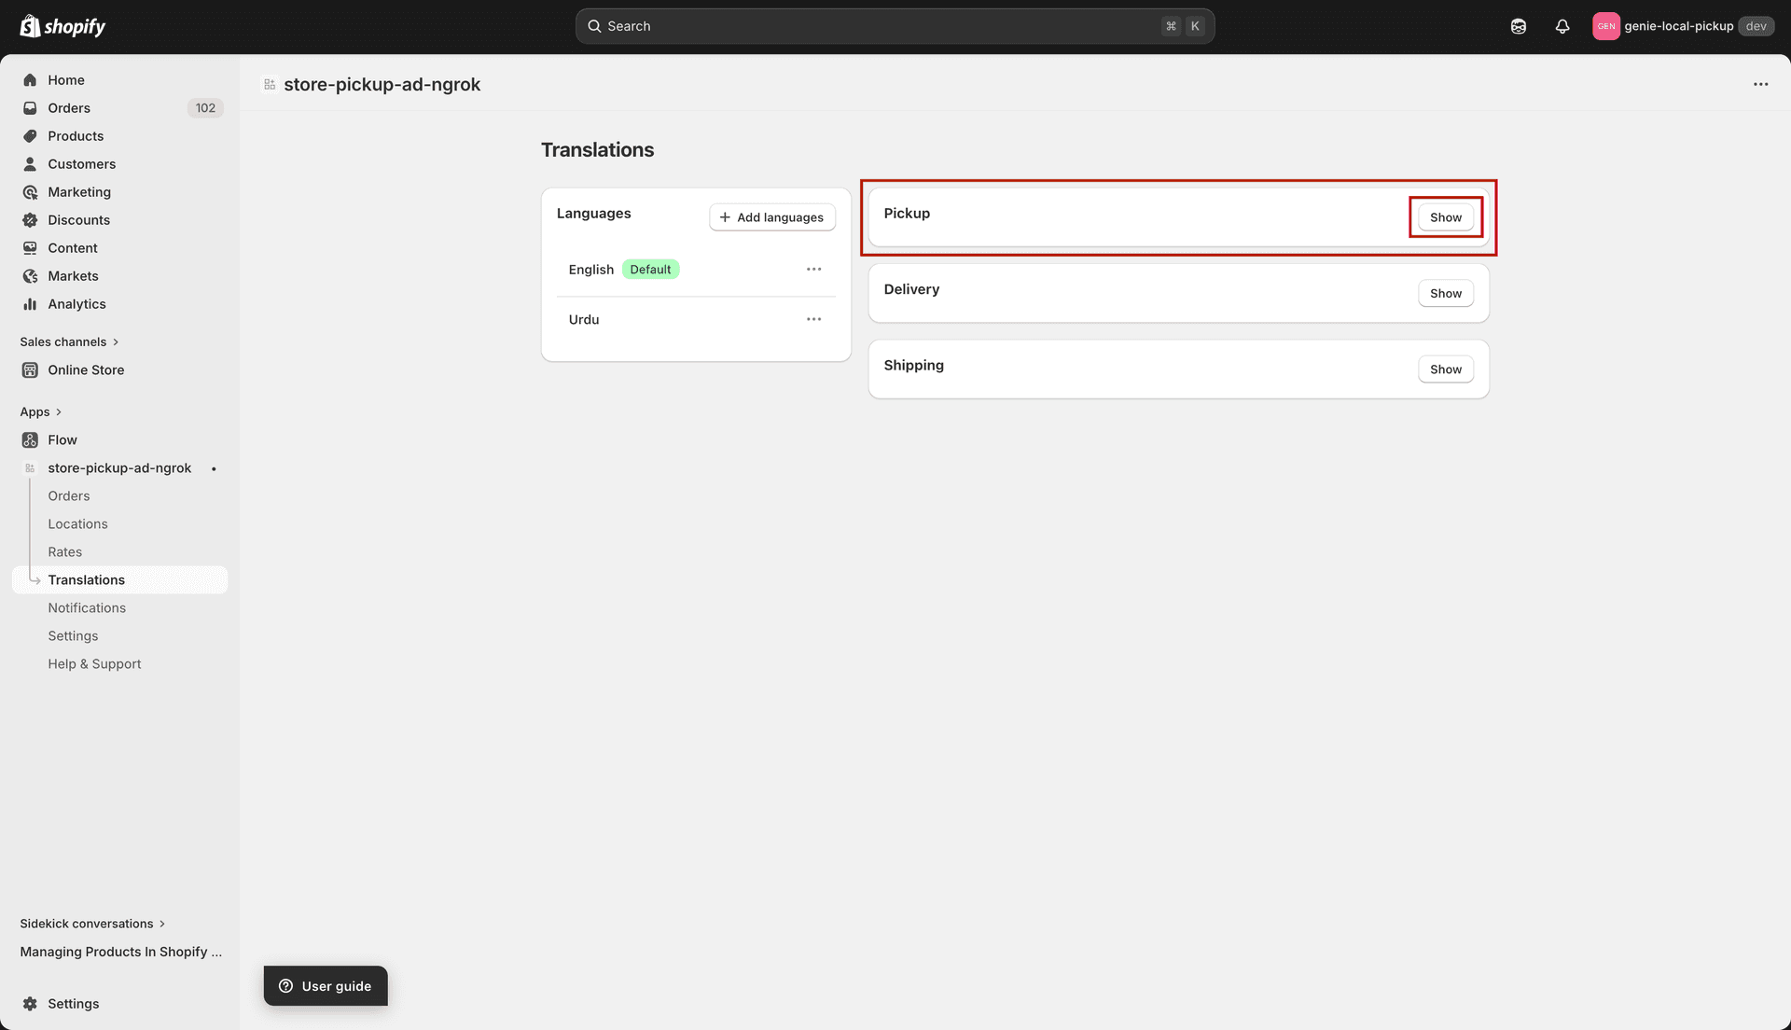Select the Home icon in the sidebar
This screenshot has height=1030, width=1791.
[x=30, y=80]
